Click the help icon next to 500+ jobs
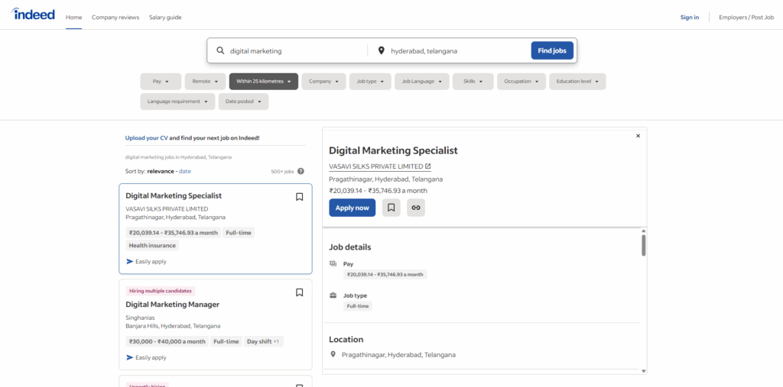 coord(301,171)
